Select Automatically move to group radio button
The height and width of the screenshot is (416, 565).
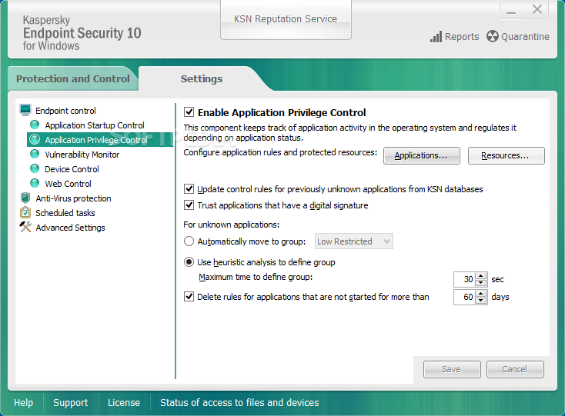click(x=189, y=241)
